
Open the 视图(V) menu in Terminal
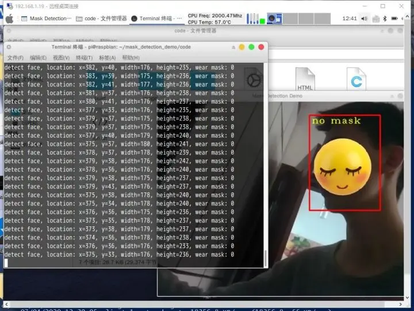coord(62,58)
